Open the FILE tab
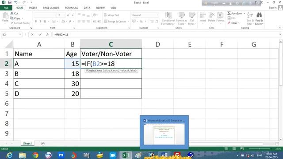The width and height of the screenshot is (283, 159). point(6,8)
